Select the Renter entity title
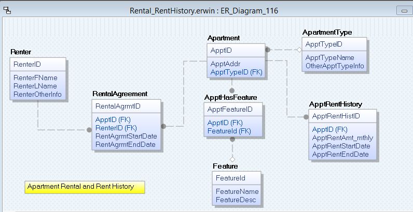Viewport: 413px width, 212px height. pos(21,52)
